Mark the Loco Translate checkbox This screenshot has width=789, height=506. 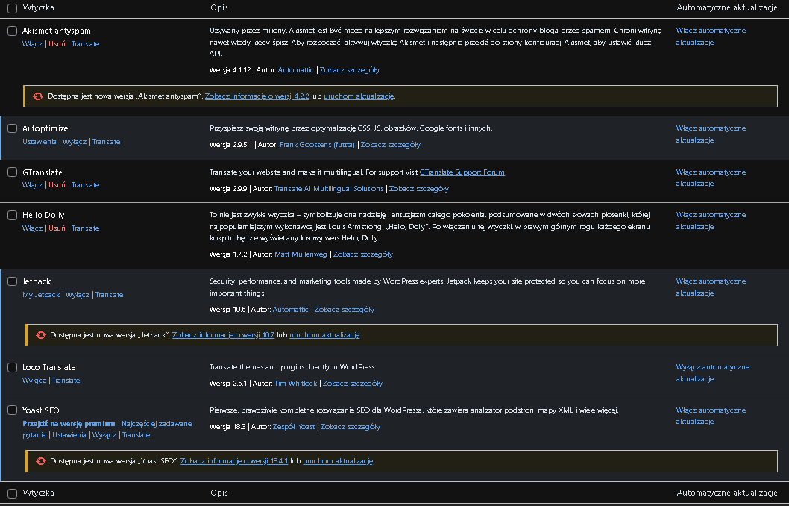point(12,367)
